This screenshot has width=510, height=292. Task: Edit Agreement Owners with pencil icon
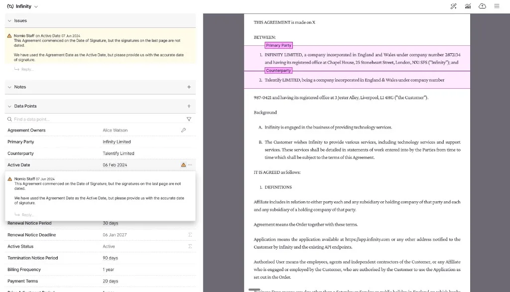coord(183,130)
